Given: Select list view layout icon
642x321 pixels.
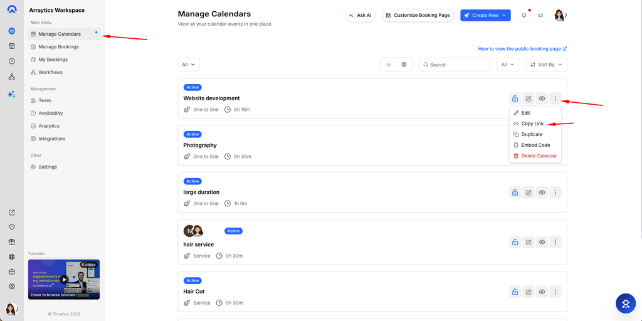Looking at the screenshot, I should point(389,65).
